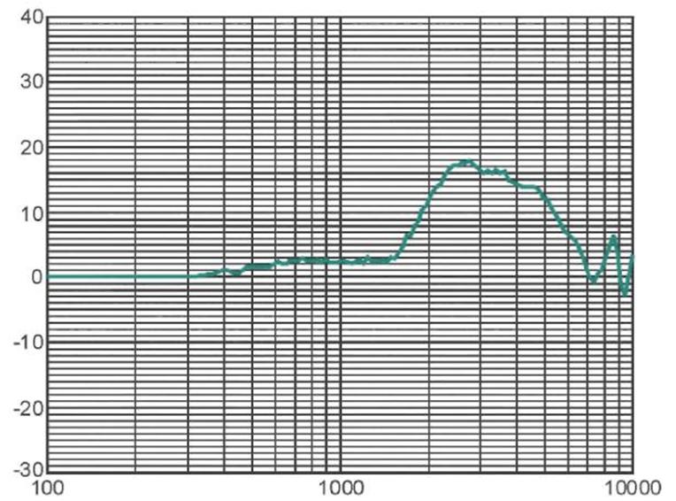
Task: Click the curve's shoulder at 14 after the peak
Action: pyautogui.click(x=529, y=187)
